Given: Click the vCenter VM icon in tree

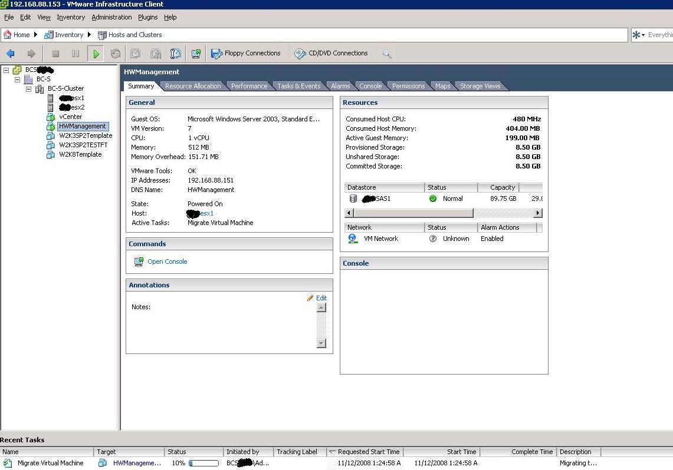Looking at the screenshot, I should click(x=51, y=117).
